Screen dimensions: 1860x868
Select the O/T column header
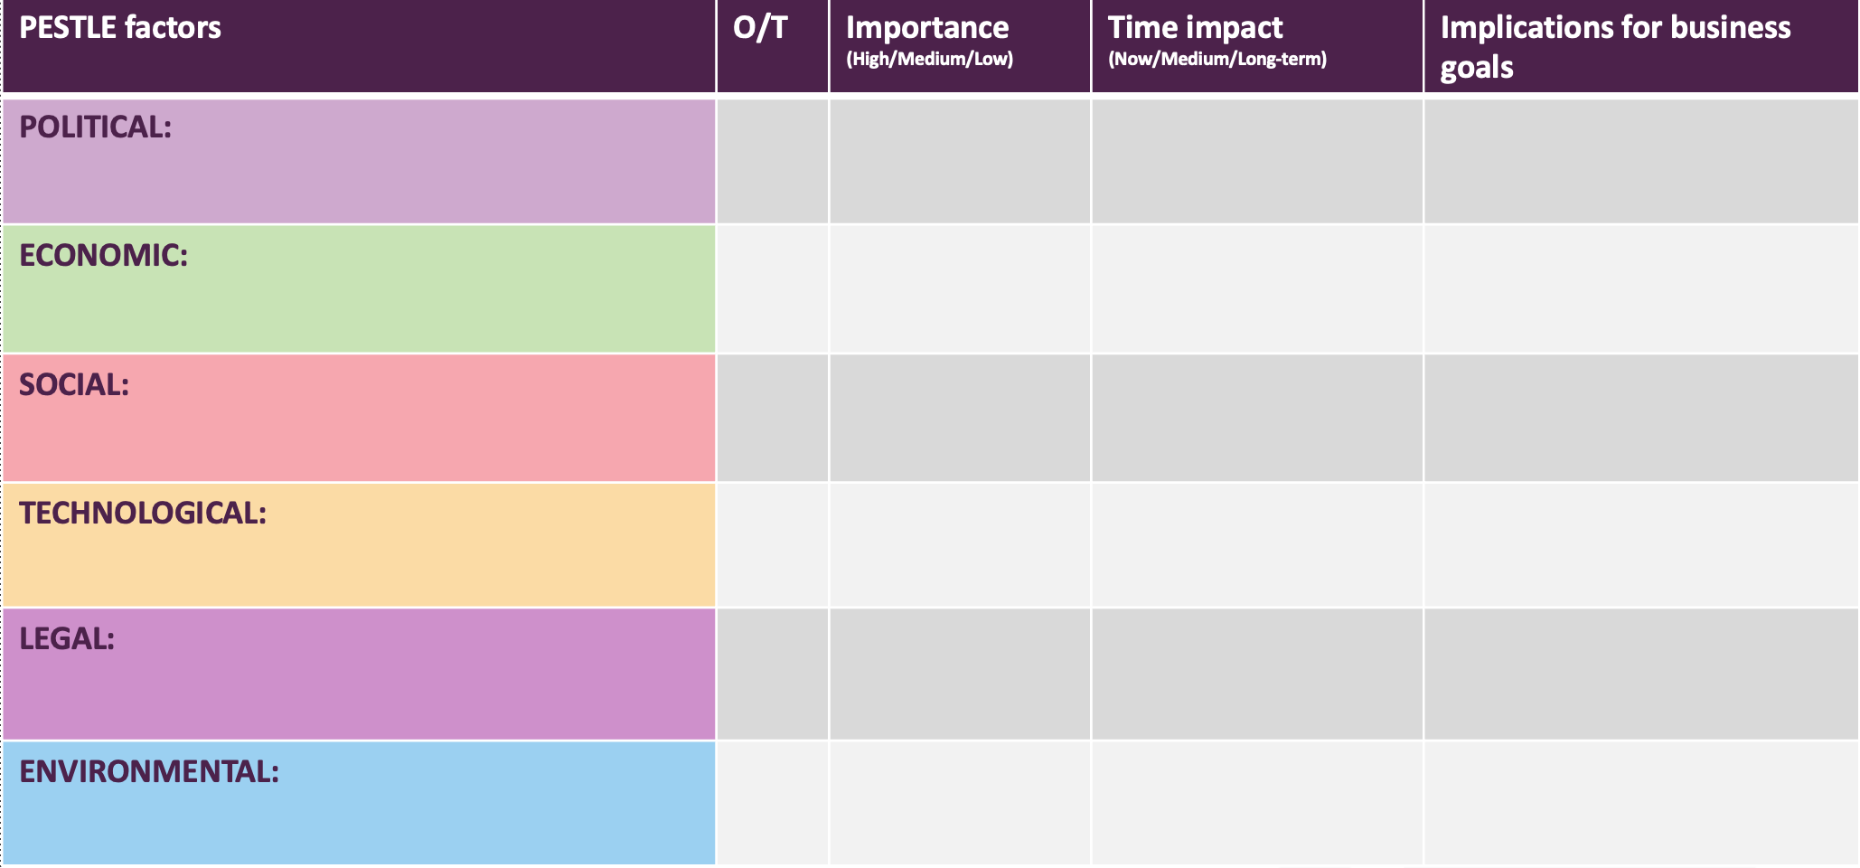[772, 45]
